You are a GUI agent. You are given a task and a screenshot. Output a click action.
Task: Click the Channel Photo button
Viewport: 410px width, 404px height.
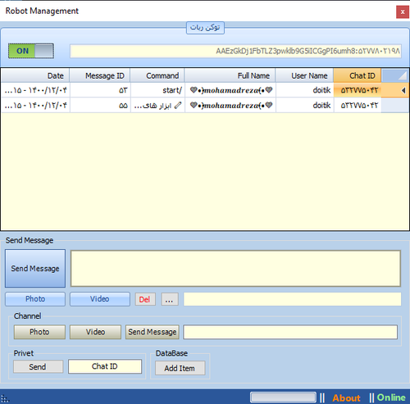click(39, 332)
